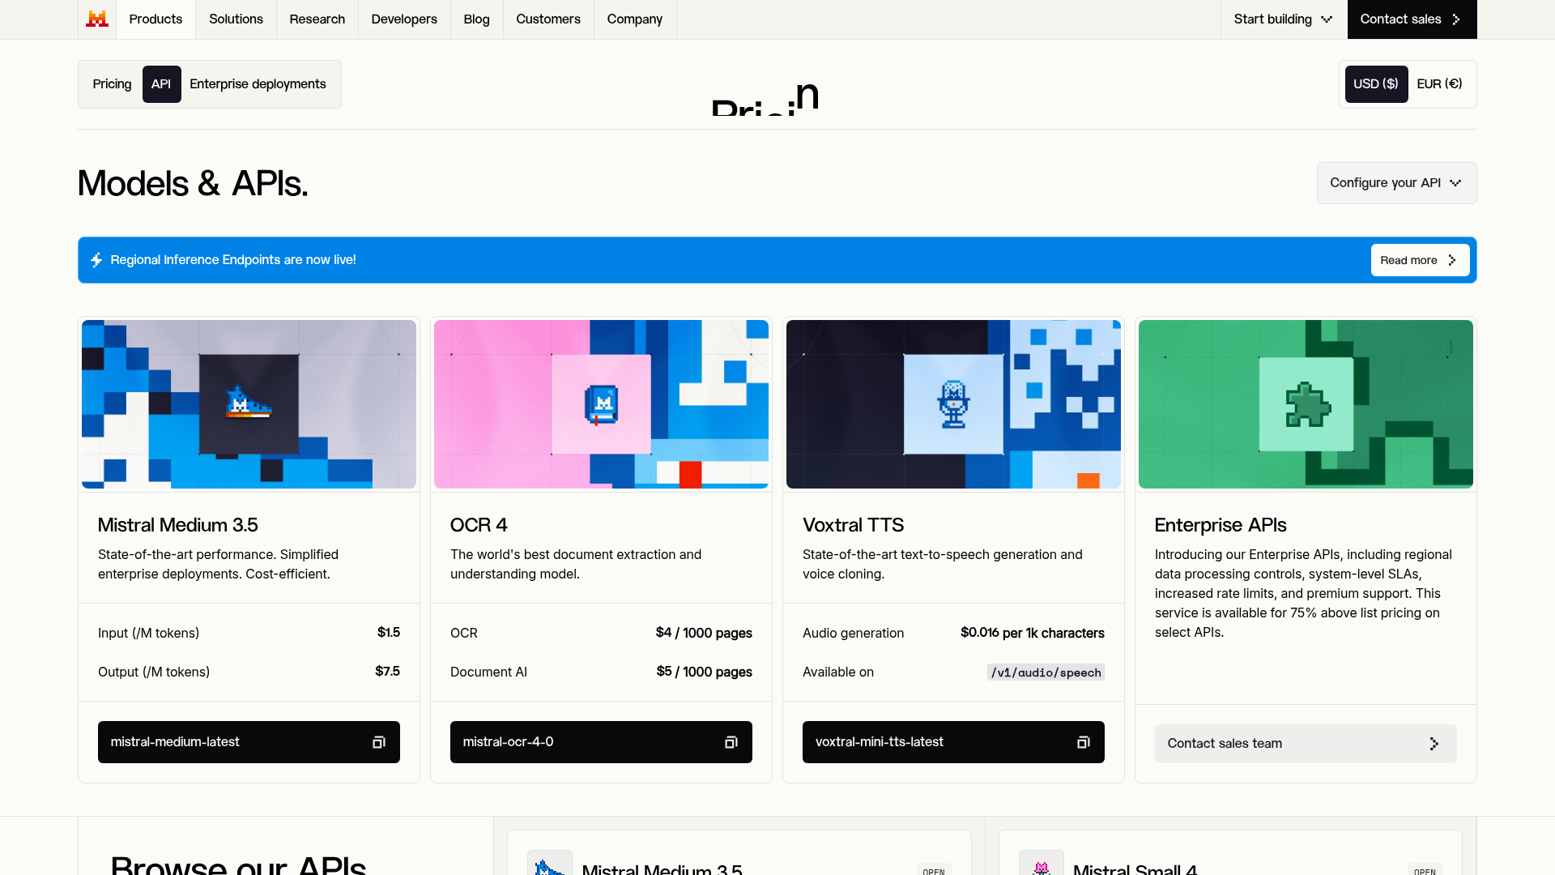The height and width of the screenshot is (875, 1555).
Task: Open the Enterprise APIs card image
Action: click(1306, 404)
